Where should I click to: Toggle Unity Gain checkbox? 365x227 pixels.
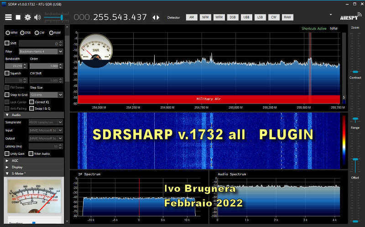click(7, 153)
